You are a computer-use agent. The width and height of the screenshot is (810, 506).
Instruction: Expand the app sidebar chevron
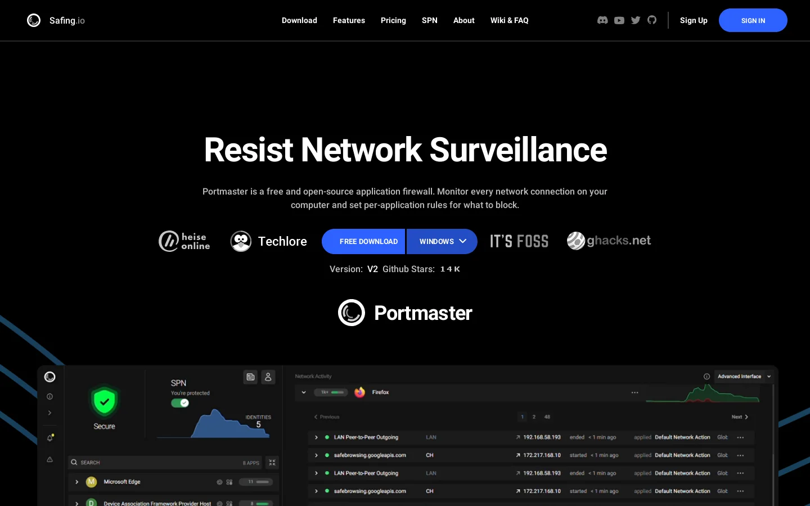[x=50, y=413]
